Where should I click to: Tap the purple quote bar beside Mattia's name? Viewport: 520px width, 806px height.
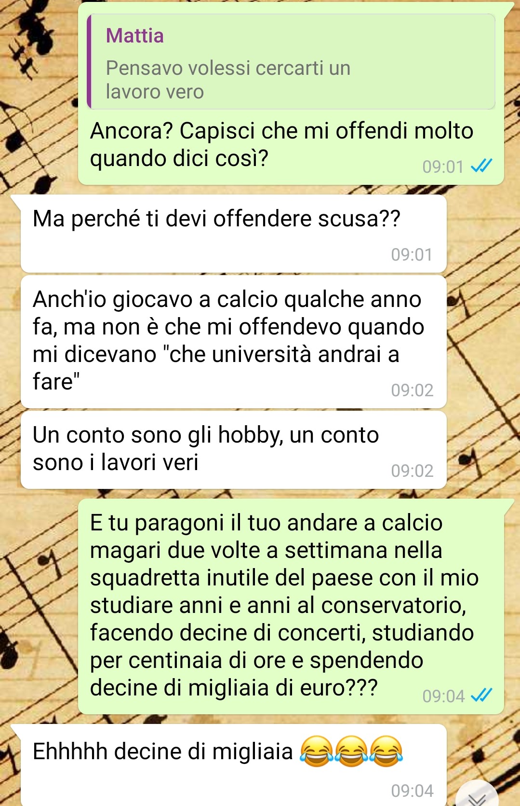point(89,61)
